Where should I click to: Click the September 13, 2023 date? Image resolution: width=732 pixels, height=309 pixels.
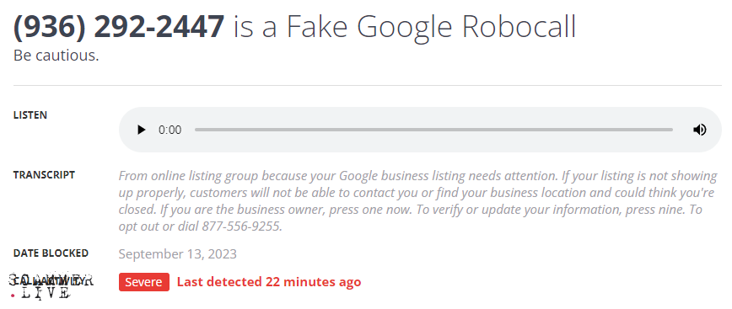click(177, 254)
